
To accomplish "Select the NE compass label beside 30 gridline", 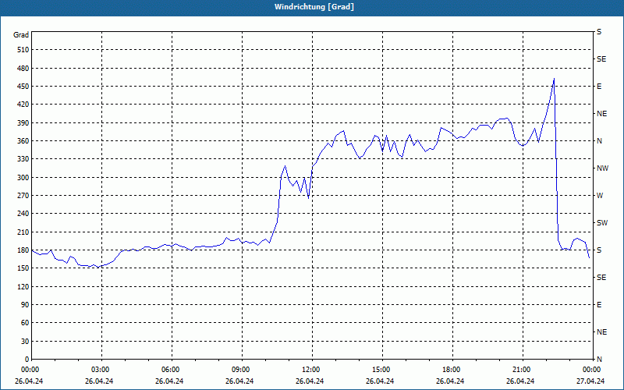I will coord(601,332).
